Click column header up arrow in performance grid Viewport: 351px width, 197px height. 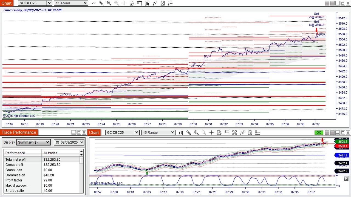pos(81,151)
